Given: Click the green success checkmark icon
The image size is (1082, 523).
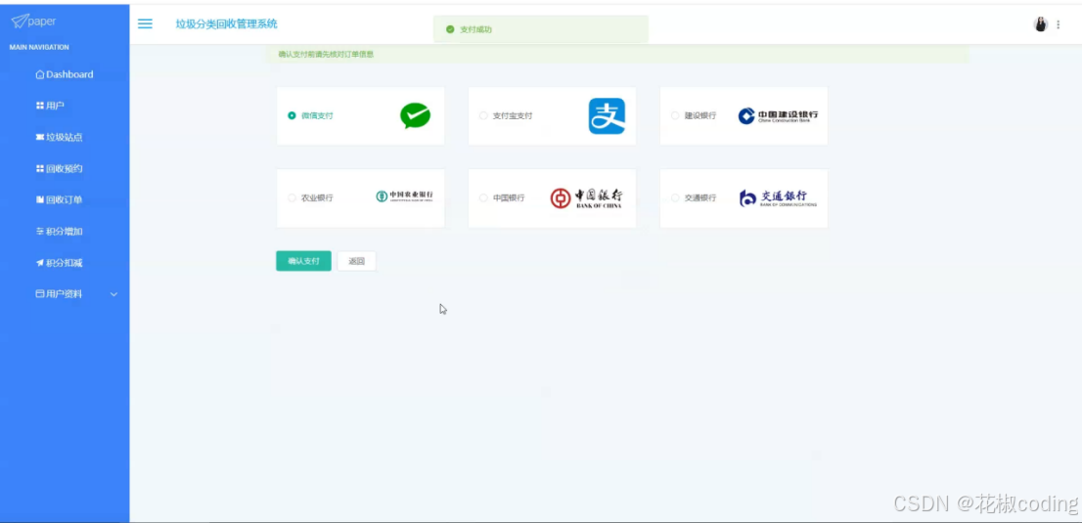Looking at the screenshot, I should pos(450,29).
